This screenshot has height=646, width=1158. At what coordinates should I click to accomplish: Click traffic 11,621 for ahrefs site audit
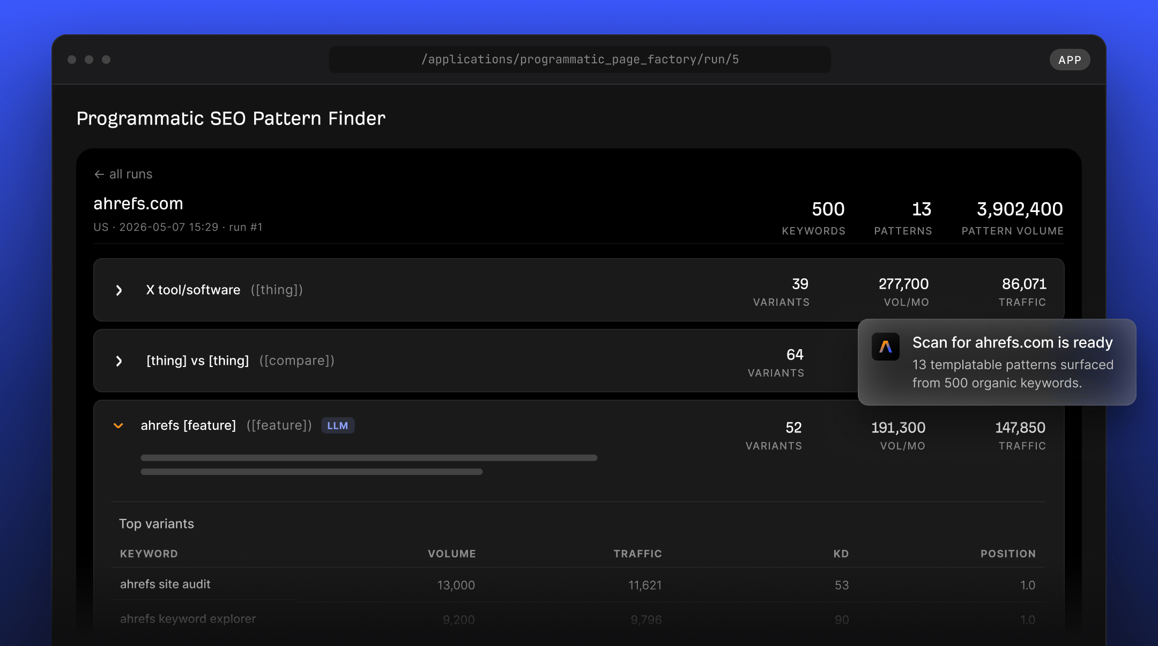pyautogui.click(x=645, y=585)
